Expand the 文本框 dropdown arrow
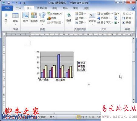 [x=92, y=24]
